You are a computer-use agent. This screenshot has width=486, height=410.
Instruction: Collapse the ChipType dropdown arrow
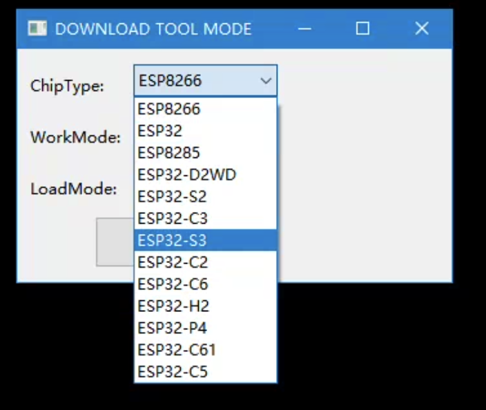[x=266, y=81]
